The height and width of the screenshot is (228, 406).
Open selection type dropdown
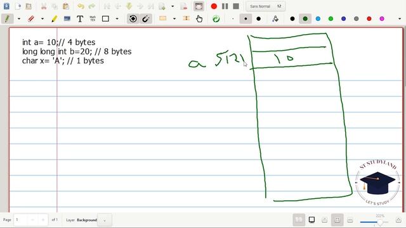[174, 18]
